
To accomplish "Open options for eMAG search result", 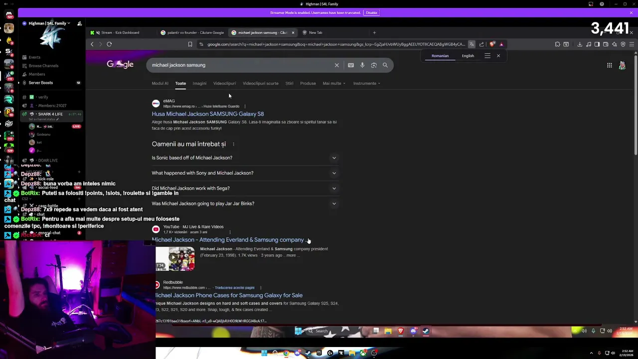I will [245, 106].
